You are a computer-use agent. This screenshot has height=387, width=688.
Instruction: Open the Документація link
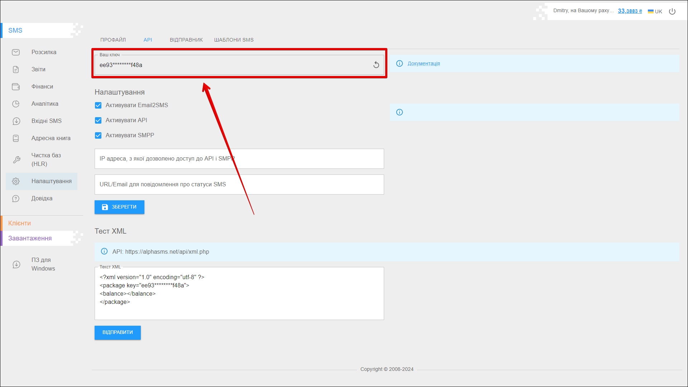pyautogui.click(x=424, y=63)
